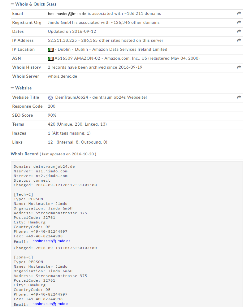Click the Website Title row arrow icon
This screenshot has height=307, width=247.
point(239,97)
